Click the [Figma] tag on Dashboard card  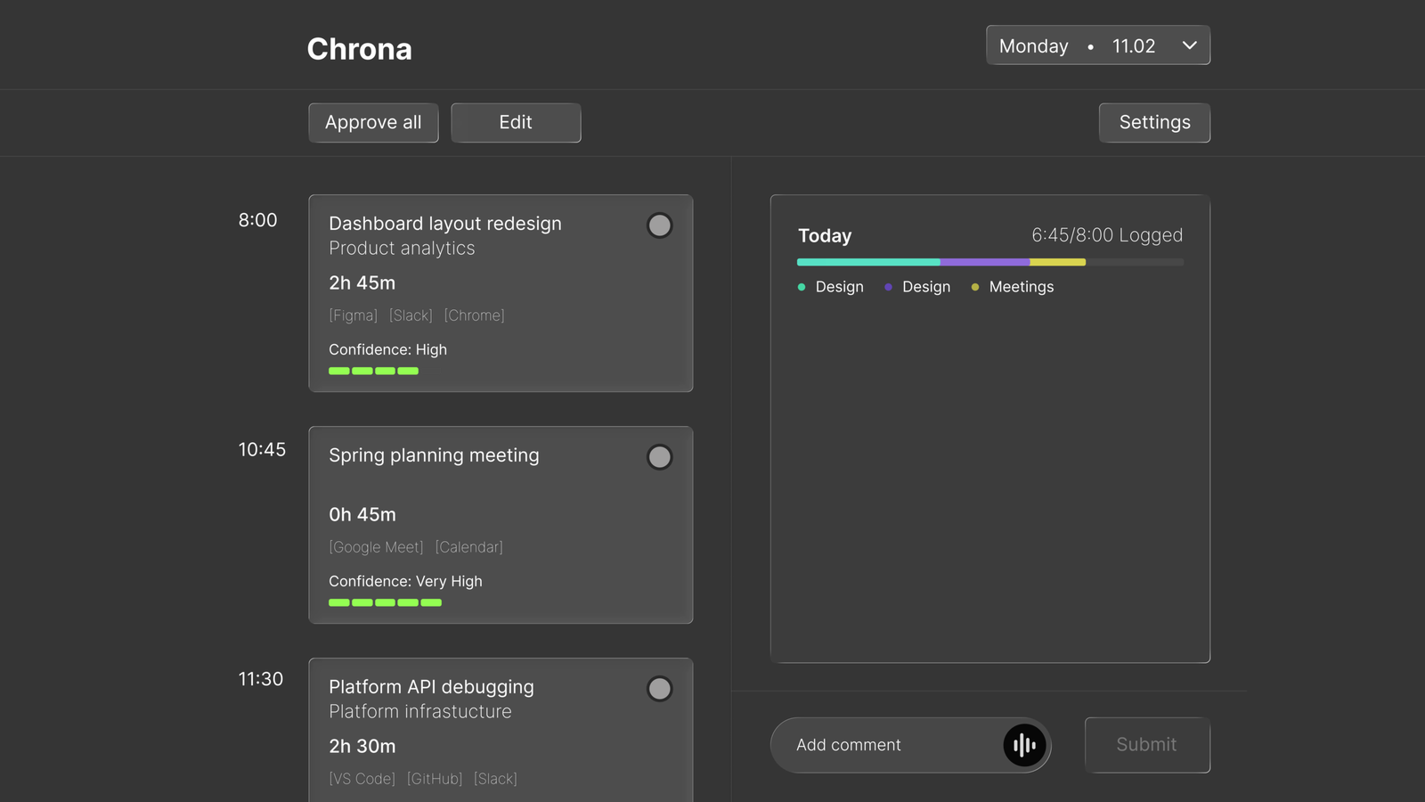pyautogui.click(x=354, y=315)
